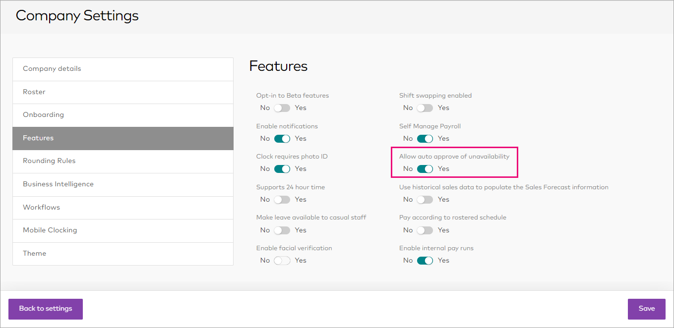Disable the Enable notifications toggle
674x328 pixels.
(x=282, y=139)
